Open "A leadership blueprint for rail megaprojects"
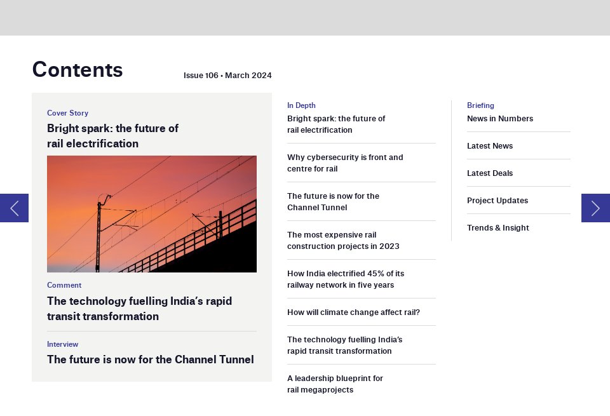 point(335,384)
